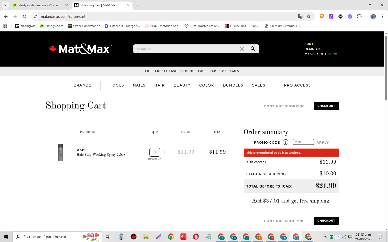The width and height of the screenshot is (388, 242).
Task: Open the NAILS menu
Action: point(139,85)
